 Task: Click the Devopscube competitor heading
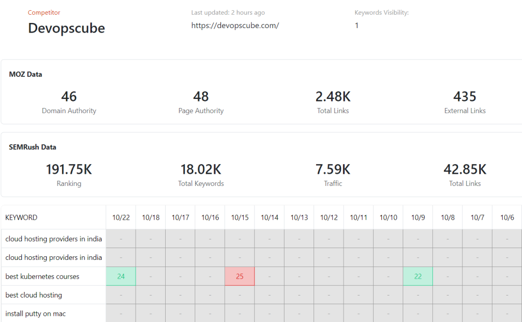[x=66, y=29]
